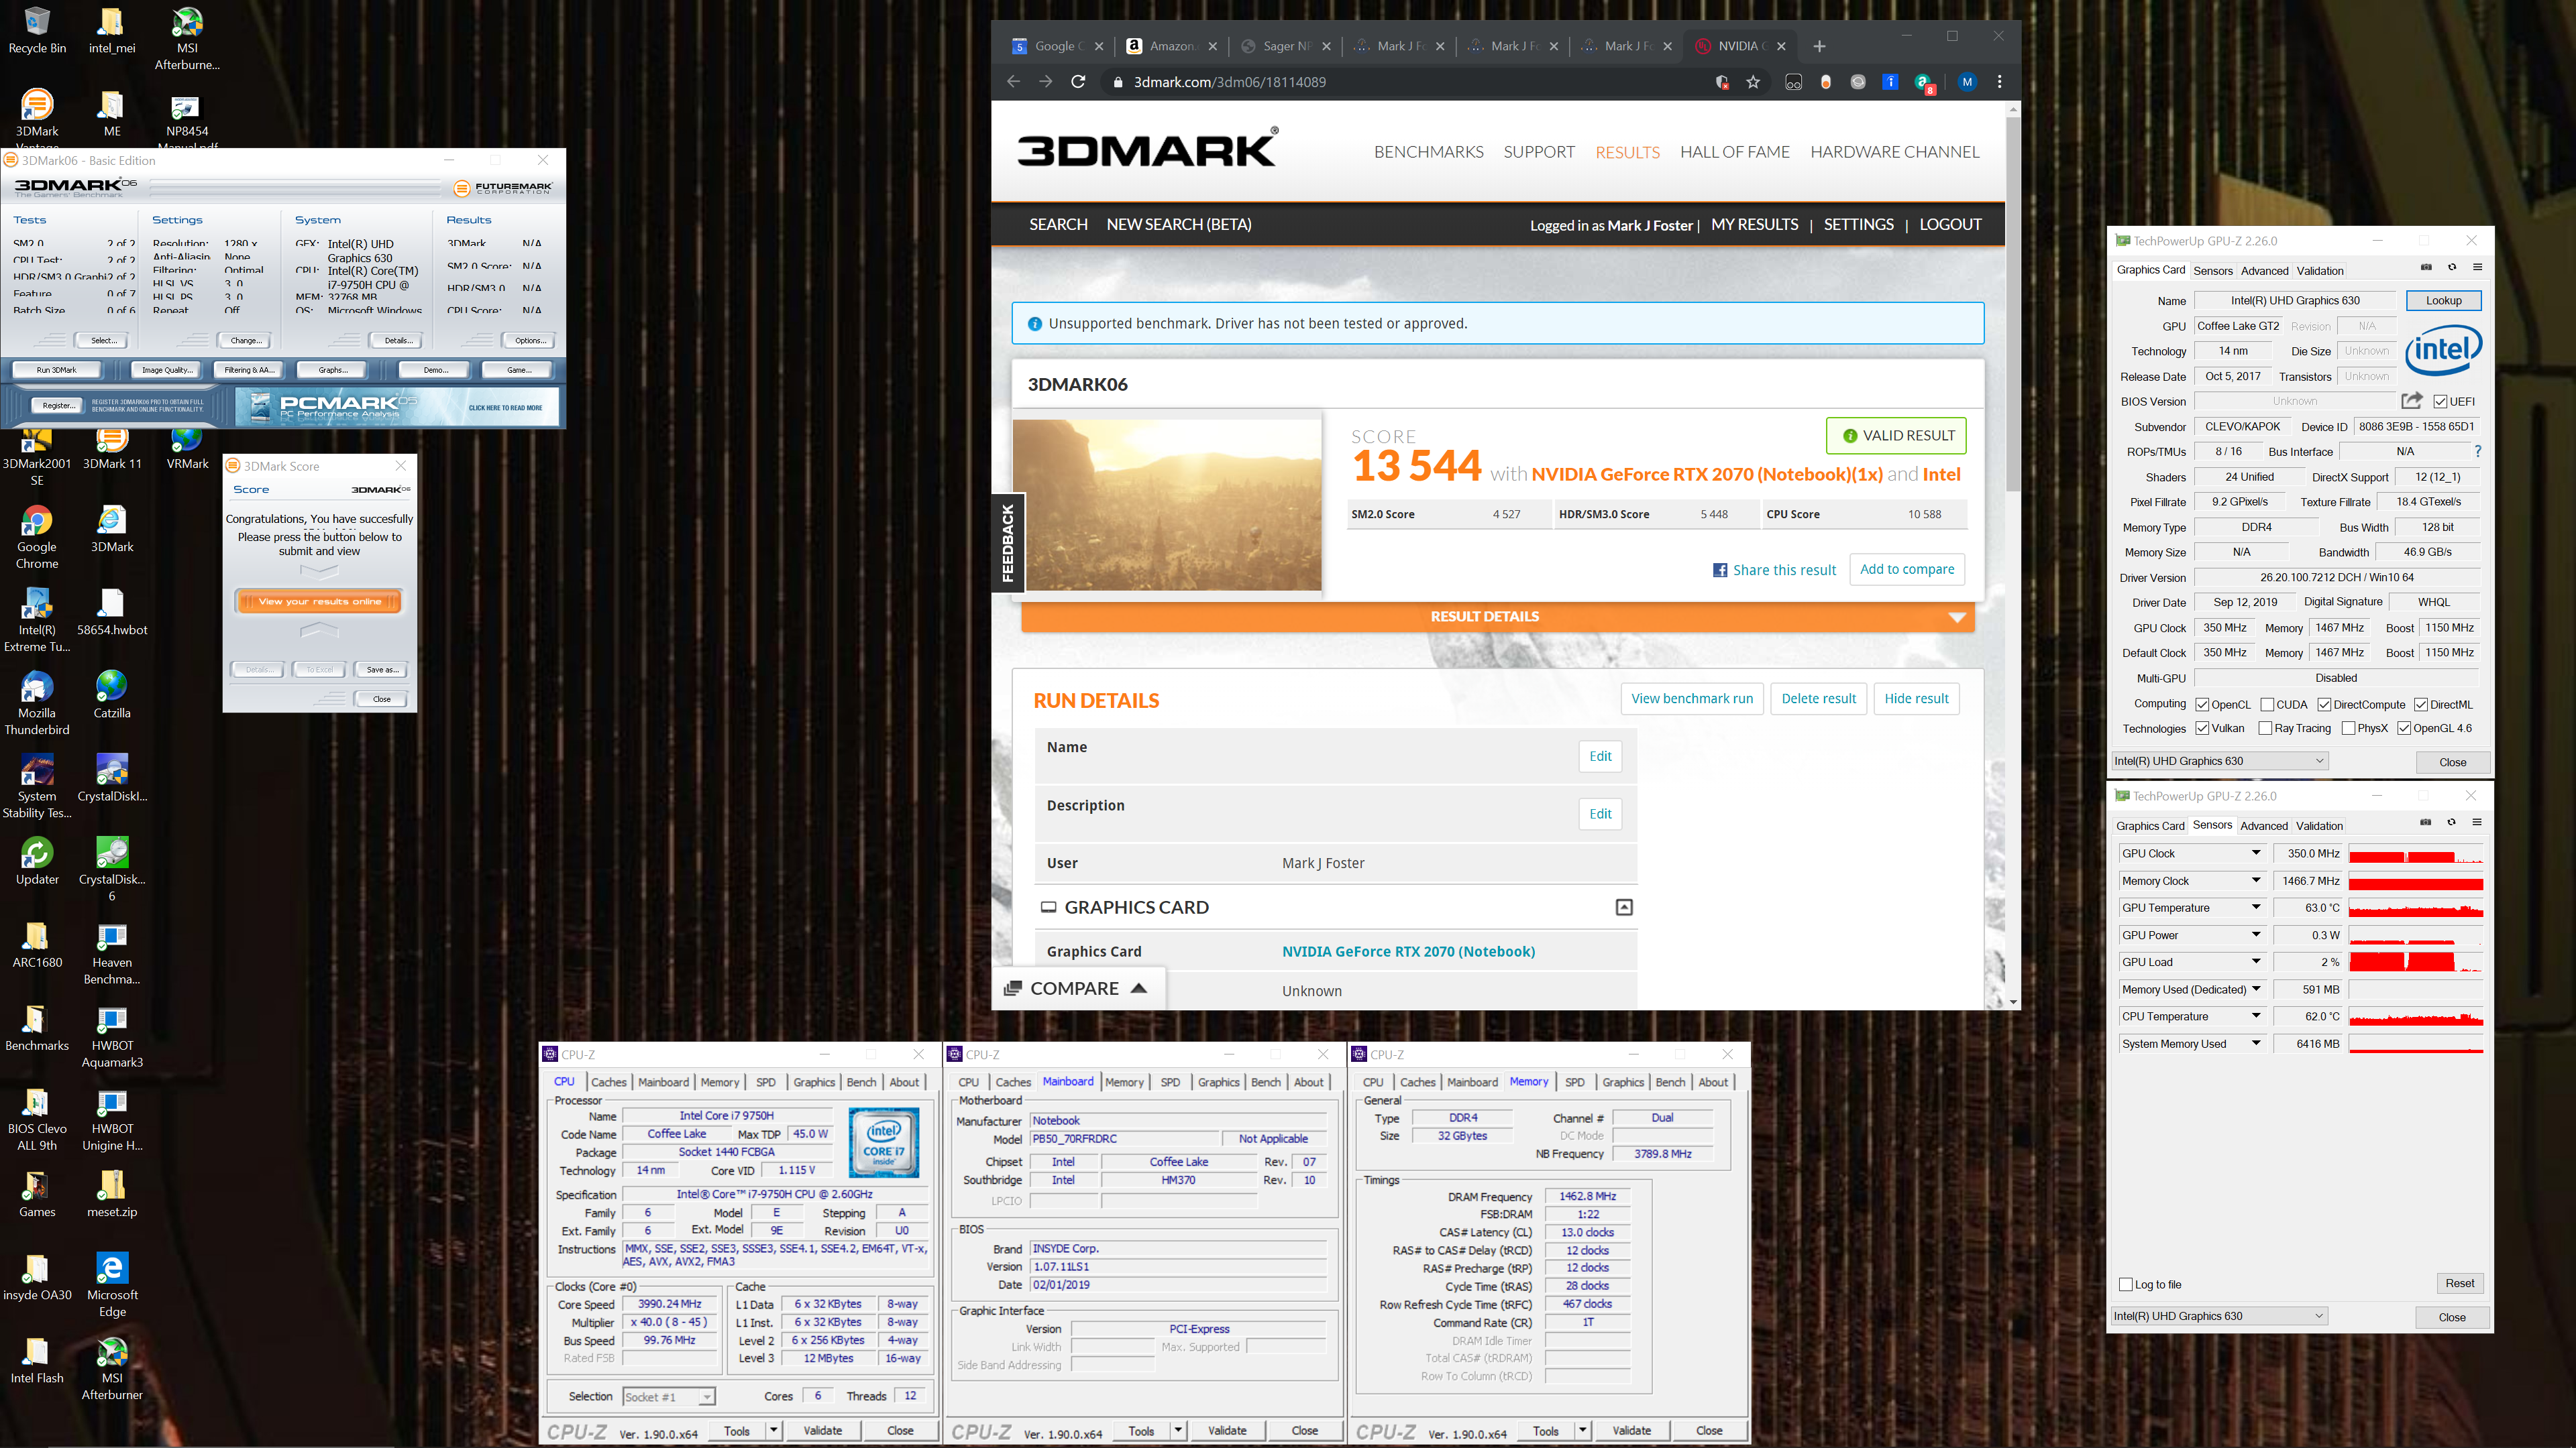
Task: Open the BENCHMARKS menu on 3DMark site
Action: tap(1428, 152)
